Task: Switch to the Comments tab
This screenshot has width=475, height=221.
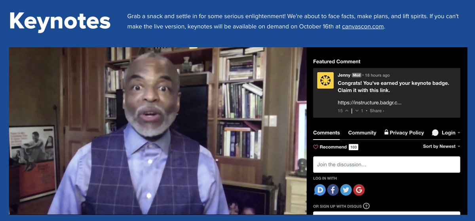Action: coord(326,133)
